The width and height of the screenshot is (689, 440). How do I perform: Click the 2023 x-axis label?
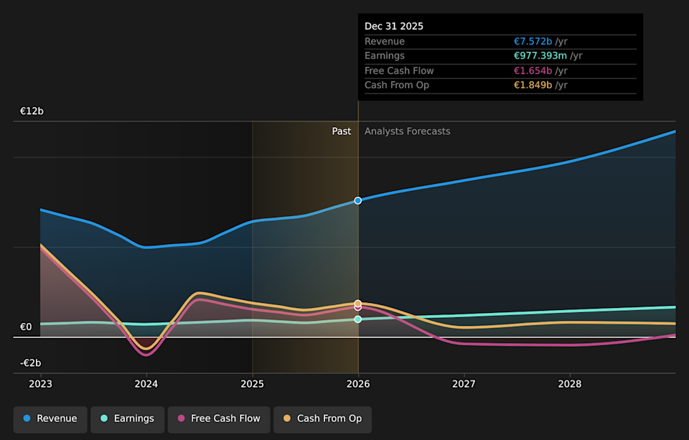pyautogui.click(x=40, y=384)
